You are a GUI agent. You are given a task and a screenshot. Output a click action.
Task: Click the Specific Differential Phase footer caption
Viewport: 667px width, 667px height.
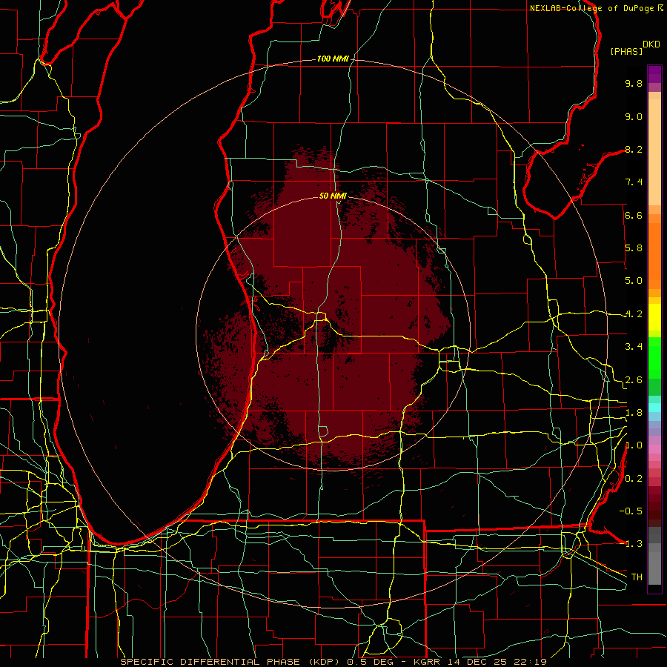[x=333, y=662]
